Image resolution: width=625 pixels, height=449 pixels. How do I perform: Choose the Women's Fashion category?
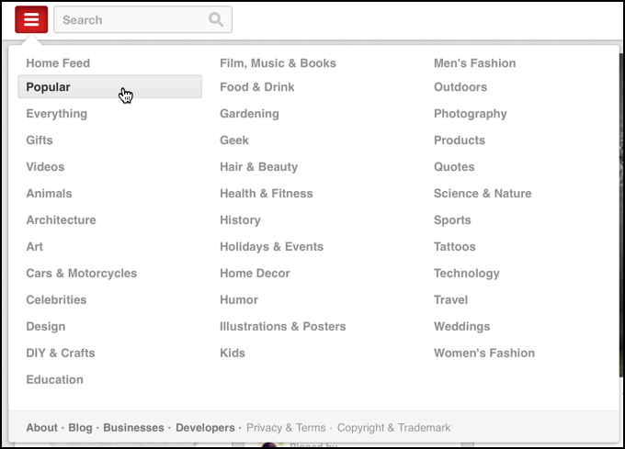483,354
